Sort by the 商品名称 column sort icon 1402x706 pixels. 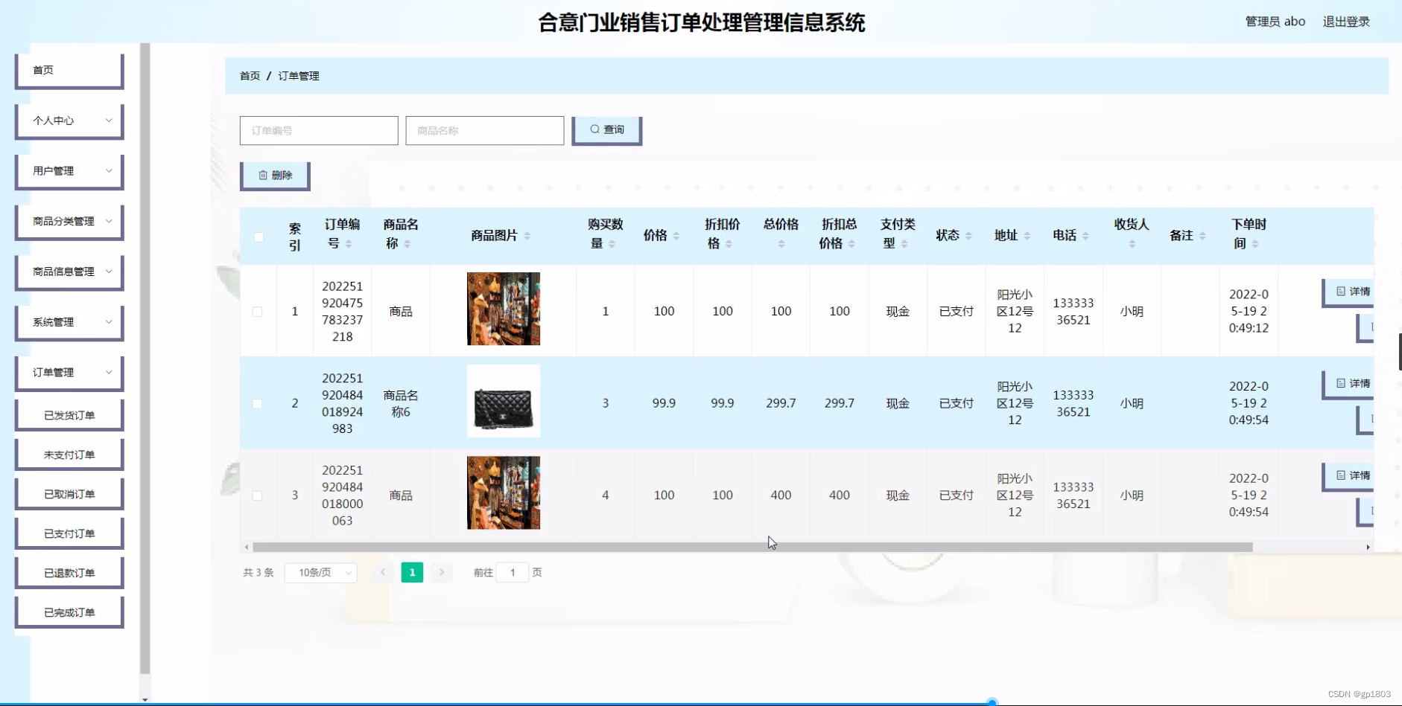coord(407,244)
